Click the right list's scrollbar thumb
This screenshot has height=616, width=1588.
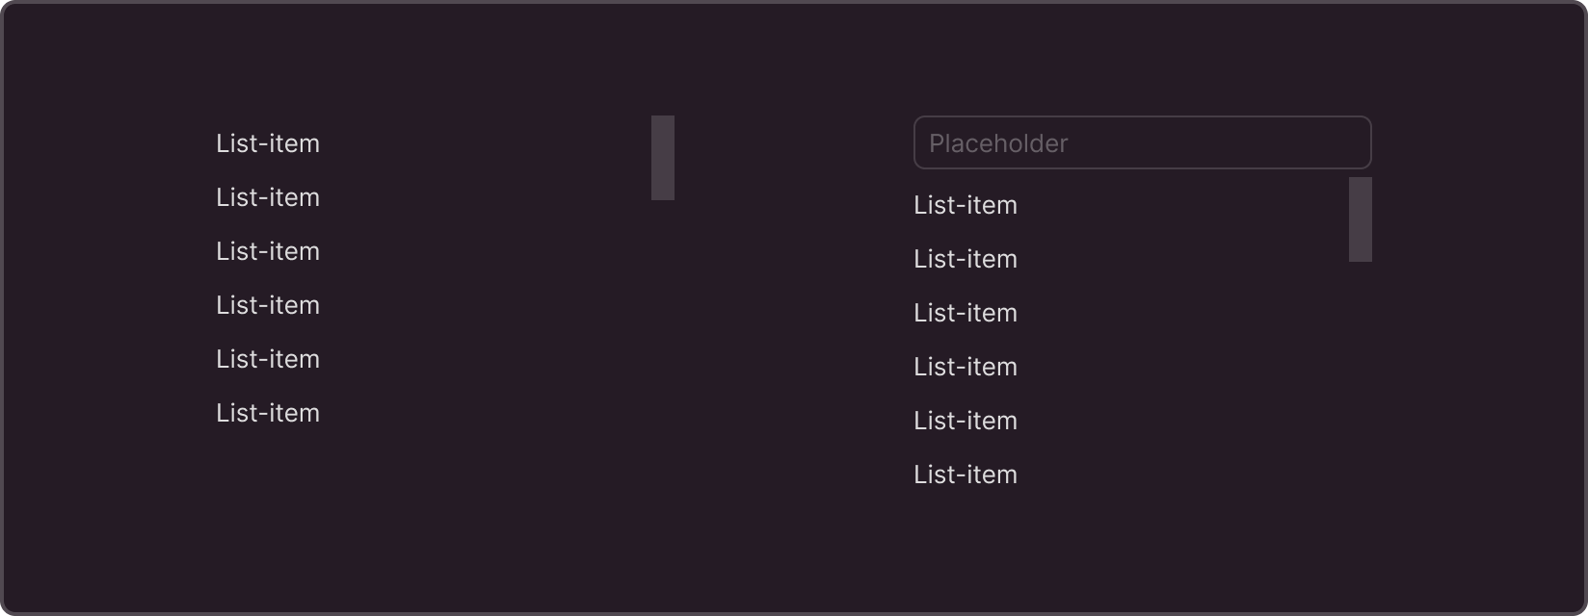(1361, 219)
